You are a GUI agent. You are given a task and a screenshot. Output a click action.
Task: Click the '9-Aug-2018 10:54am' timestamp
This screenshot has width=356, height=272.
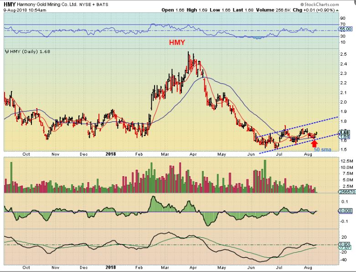click(25, 10)
